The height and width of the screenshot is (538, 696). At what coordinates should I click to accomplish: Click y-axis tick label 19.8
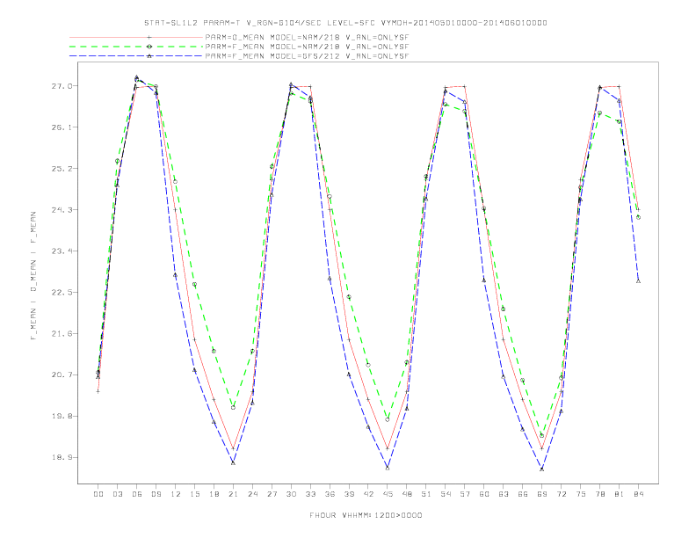coord(62,417)
